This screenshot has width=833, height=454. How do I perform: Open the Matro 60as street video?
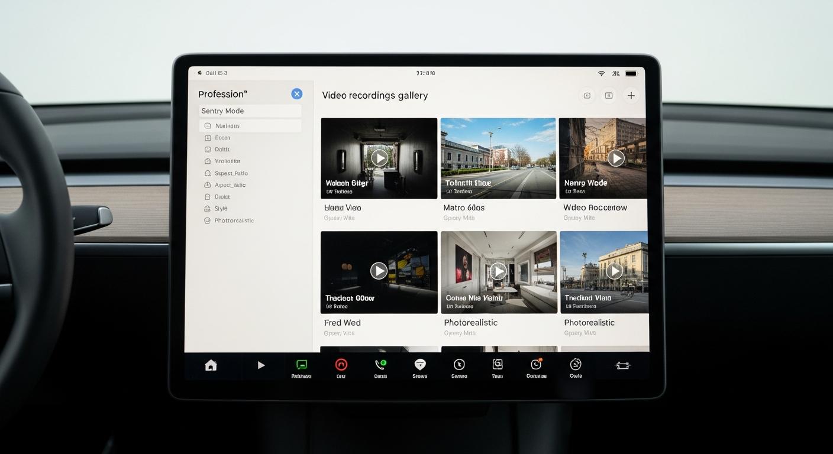(x=498, y=158)
